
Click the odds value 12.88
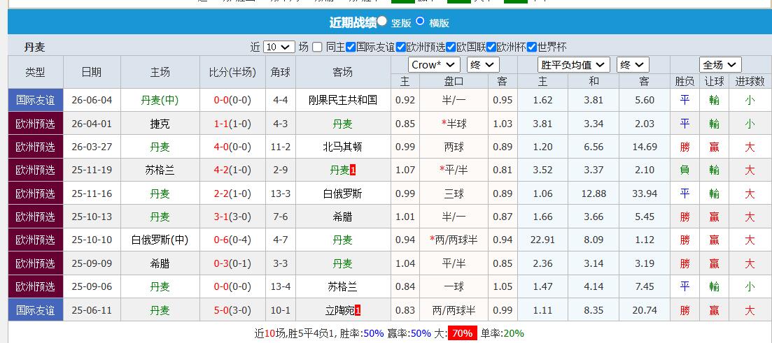point(594,194)
